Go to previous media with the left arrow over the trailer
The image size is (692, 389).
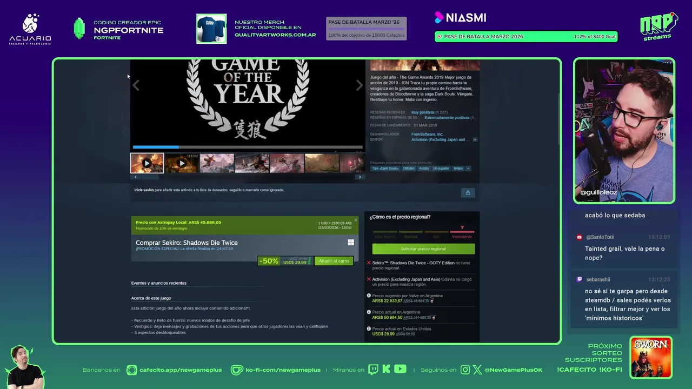[x=136, y=85]
